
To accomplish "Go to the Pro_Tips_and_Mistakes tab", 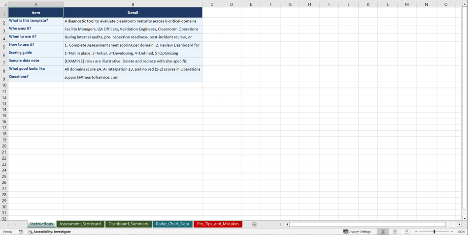I will (x=217, y=224).
